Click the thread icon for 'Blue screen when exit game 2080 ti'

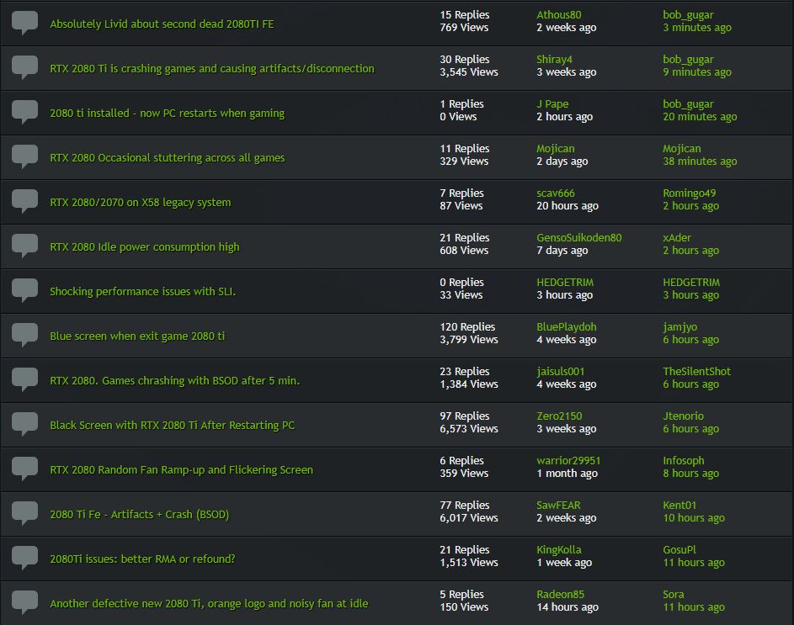point(24,335)
